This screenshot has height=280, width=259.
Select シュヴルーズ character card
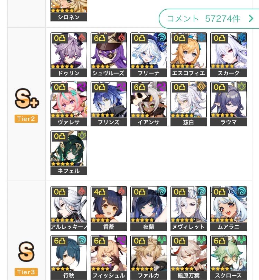[x=109, y=55]
